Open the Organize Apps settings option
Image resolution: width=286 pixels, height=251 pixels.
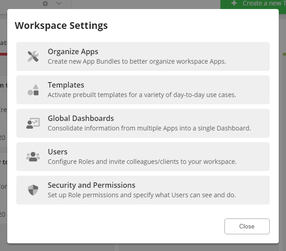(x=73, y=51)
